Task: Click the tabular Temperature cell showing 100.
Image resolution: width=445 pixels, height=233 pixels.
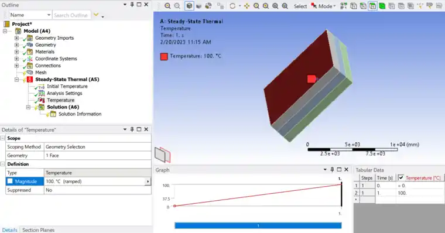Action: pyautogui.click(x=420, y=193)
